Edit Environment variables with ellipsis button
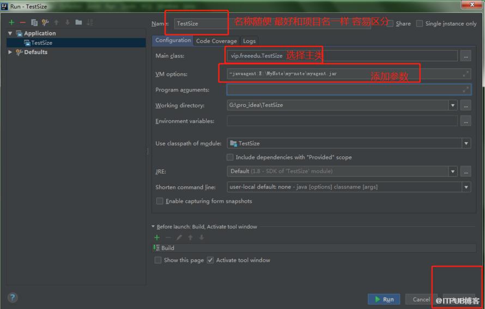This screenshot has width=485, height=309. pos(465,121)
